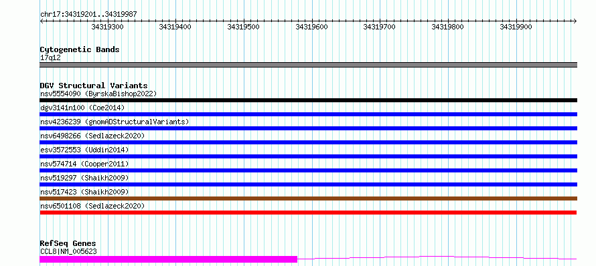Image resolution: width=596 pixels, height=266 pixels.
Task: Click the right arrow end of ruler
Action: coord(575,21)
